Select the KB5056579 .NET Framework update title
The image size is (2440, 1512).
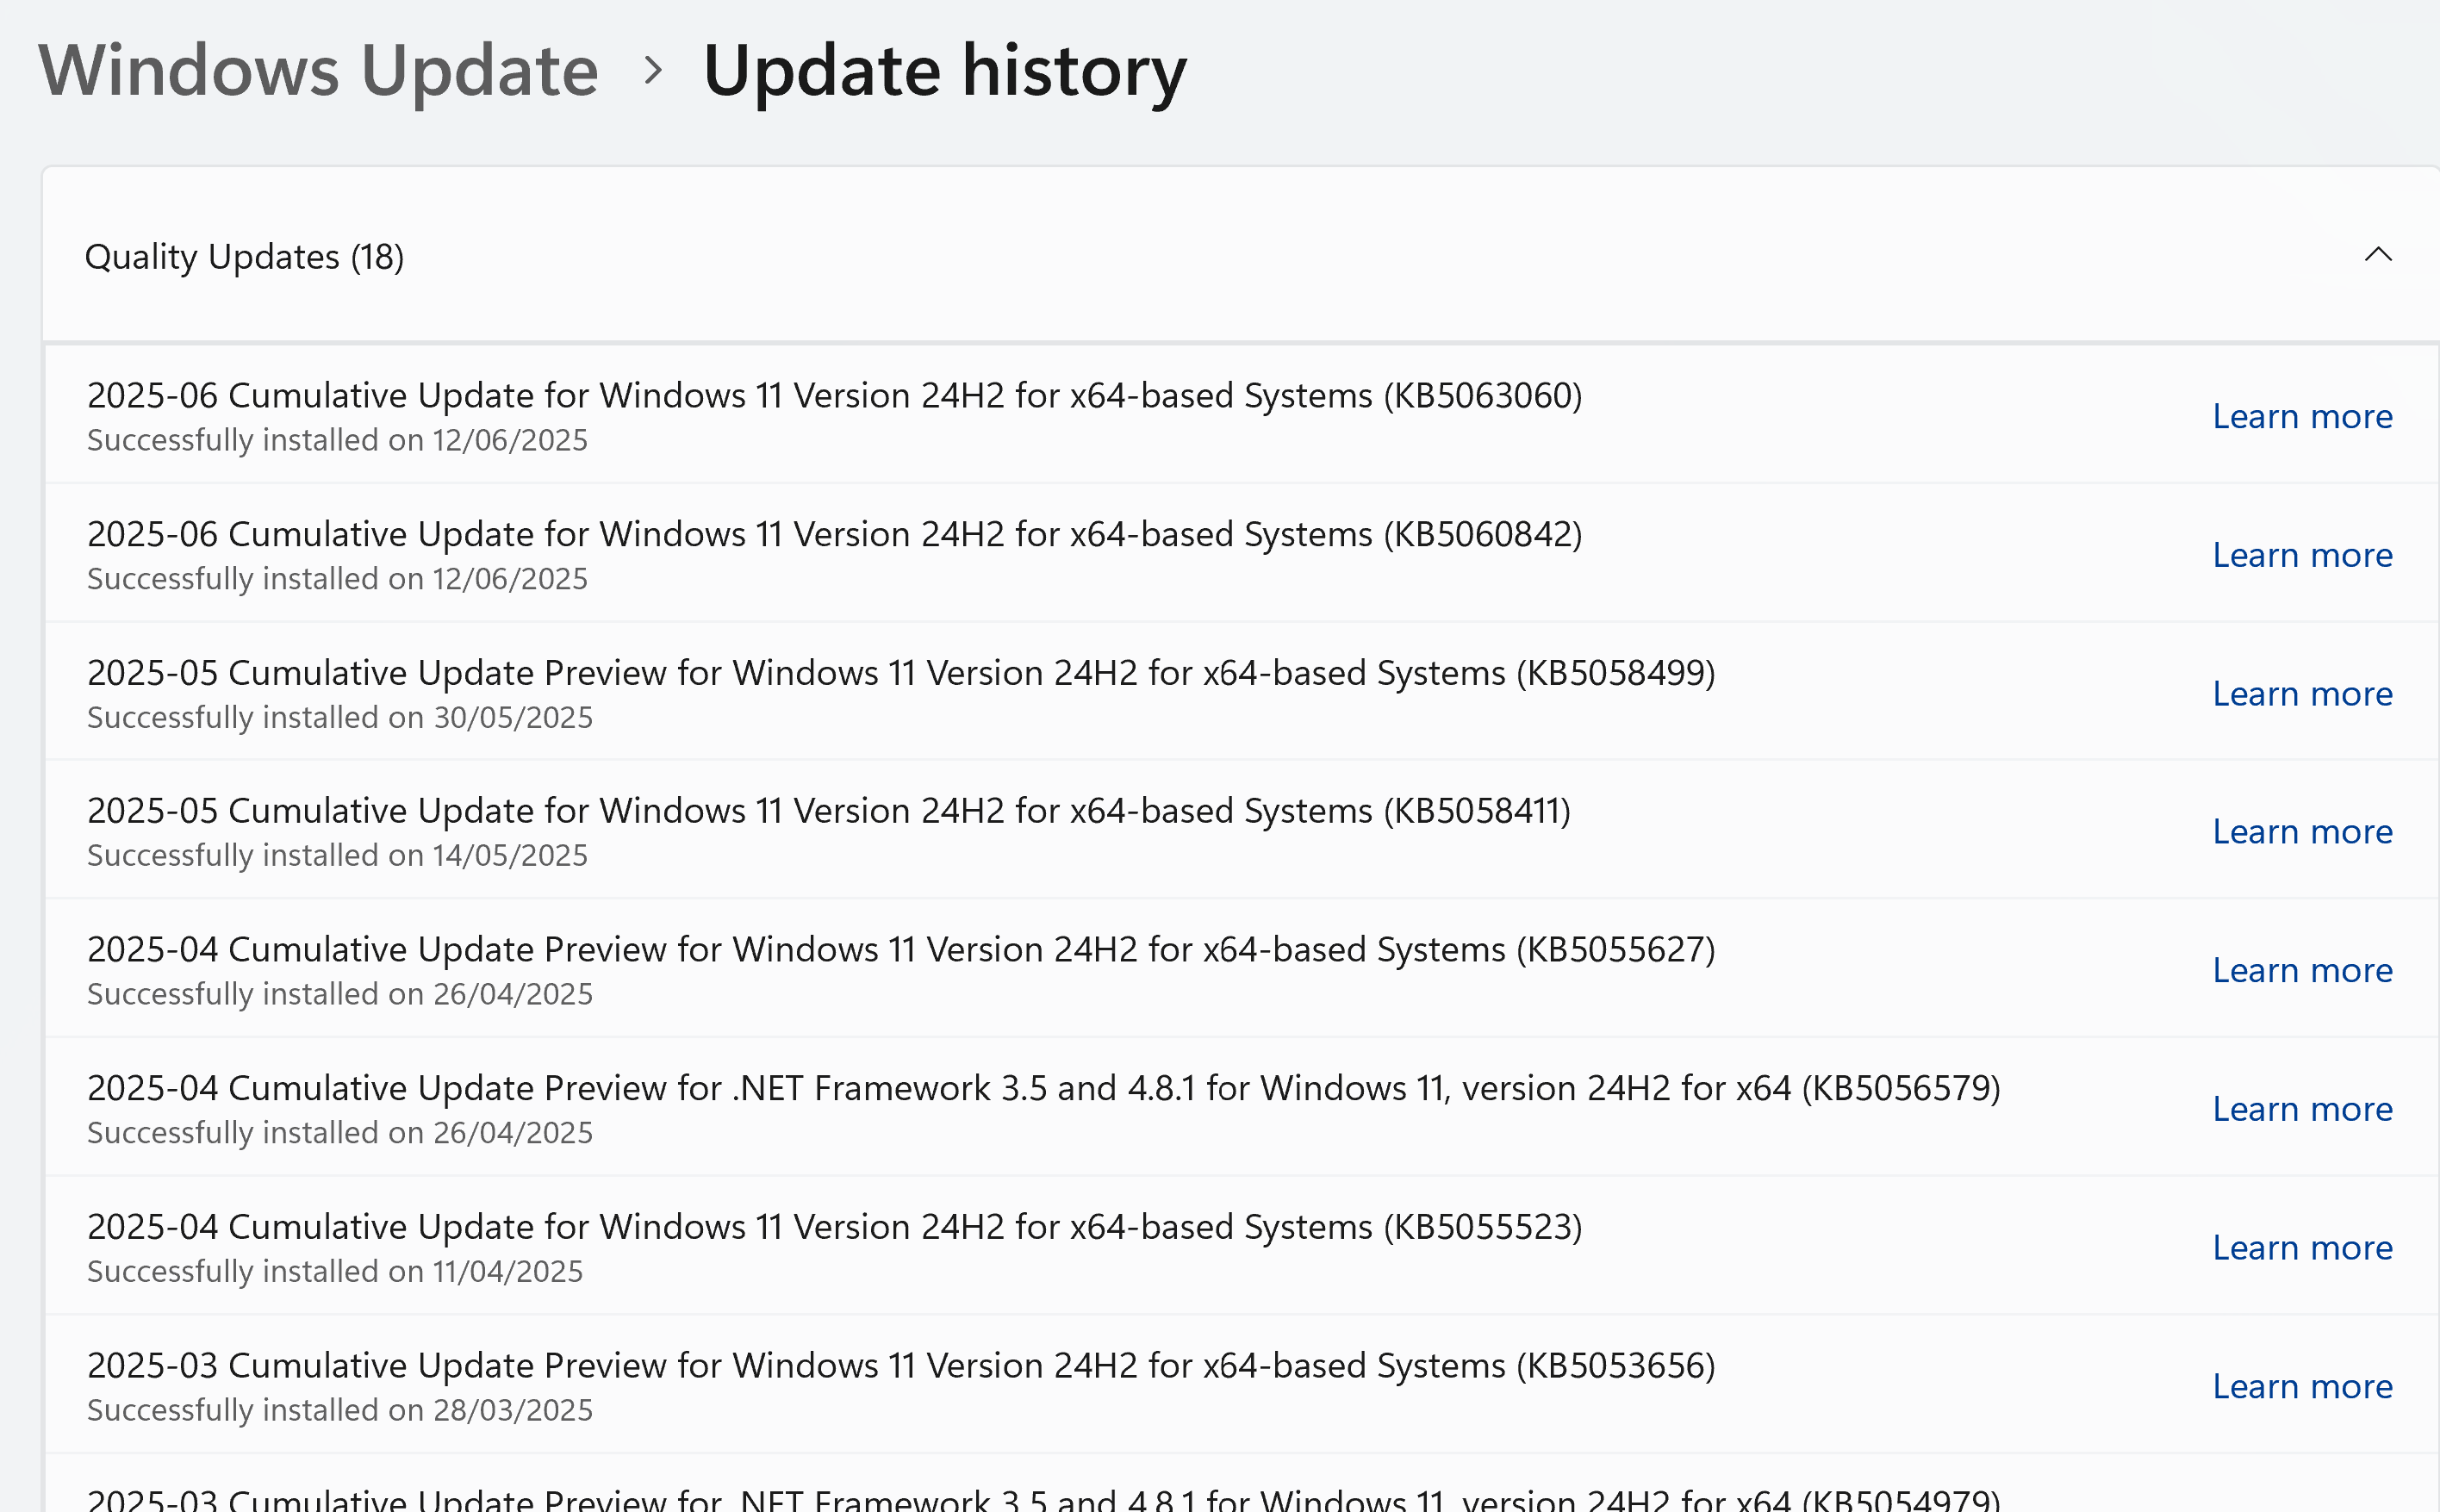coord(1043,1089)
